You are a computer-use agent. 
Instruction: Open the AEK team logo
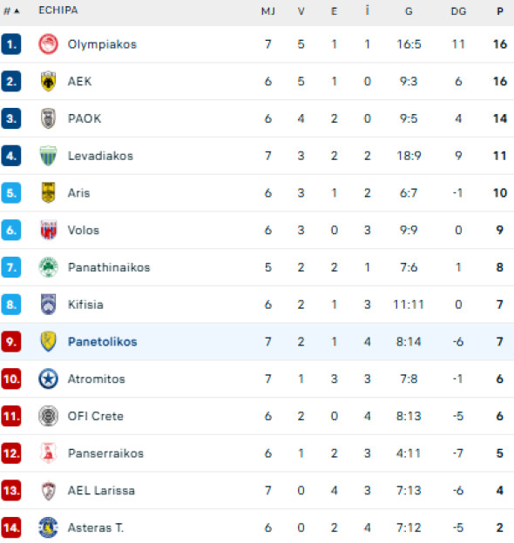[x=48, y=82]
